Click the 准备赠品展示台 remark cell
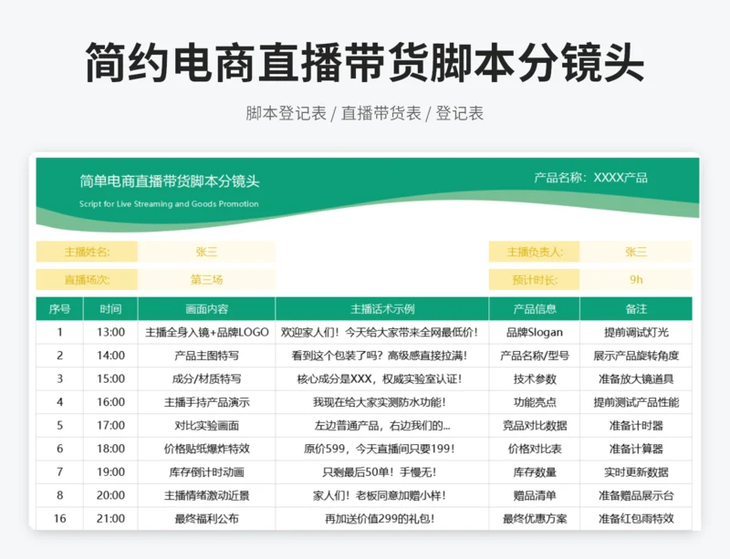The height and width of the screenshot is (559, 730). 636,495
